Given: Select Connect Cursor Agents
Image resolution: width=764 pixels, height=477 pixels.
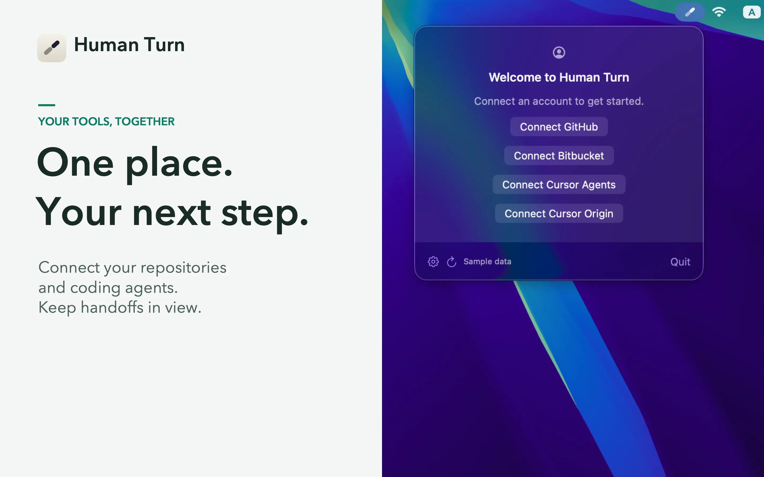Looking at the screenshot, I should pyautogui.click(x=559, y=184).
